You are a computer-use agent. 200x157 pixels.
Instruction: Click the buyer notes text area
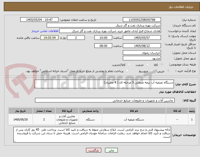pyautogui.click(x=92, y=135)
